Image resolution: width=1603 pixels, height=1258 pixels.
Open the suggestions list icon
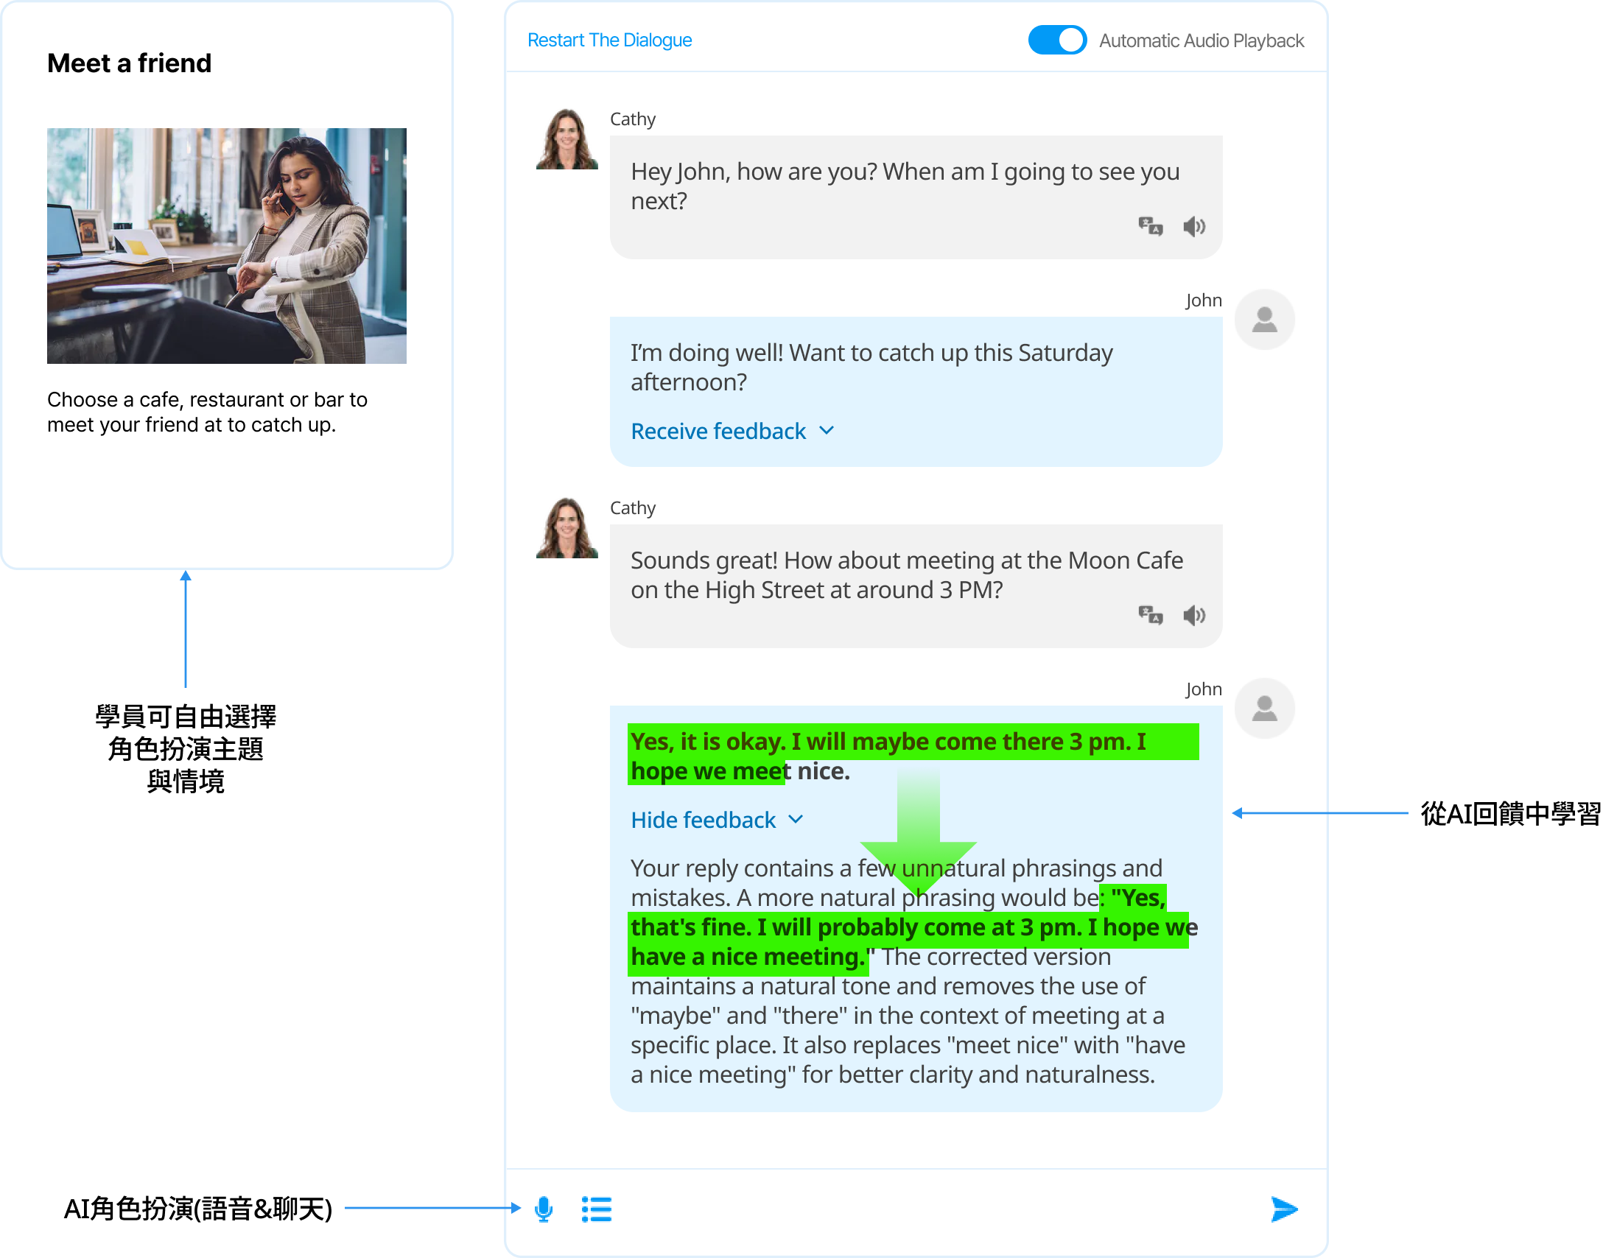[x=596, y=1209]
